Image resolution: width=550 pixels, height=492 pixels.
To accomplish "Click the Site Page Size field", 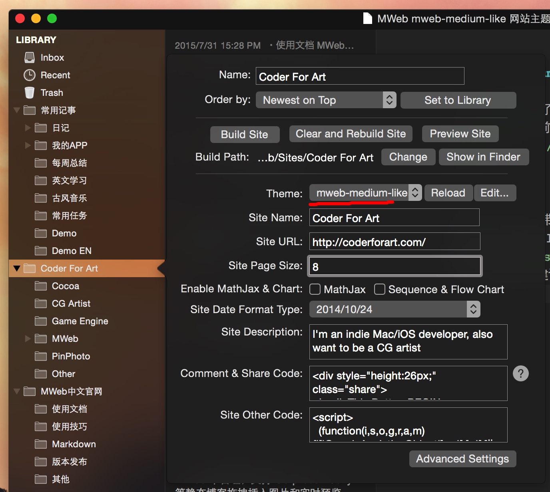I will pyautogui.click(x=395, y=266).
